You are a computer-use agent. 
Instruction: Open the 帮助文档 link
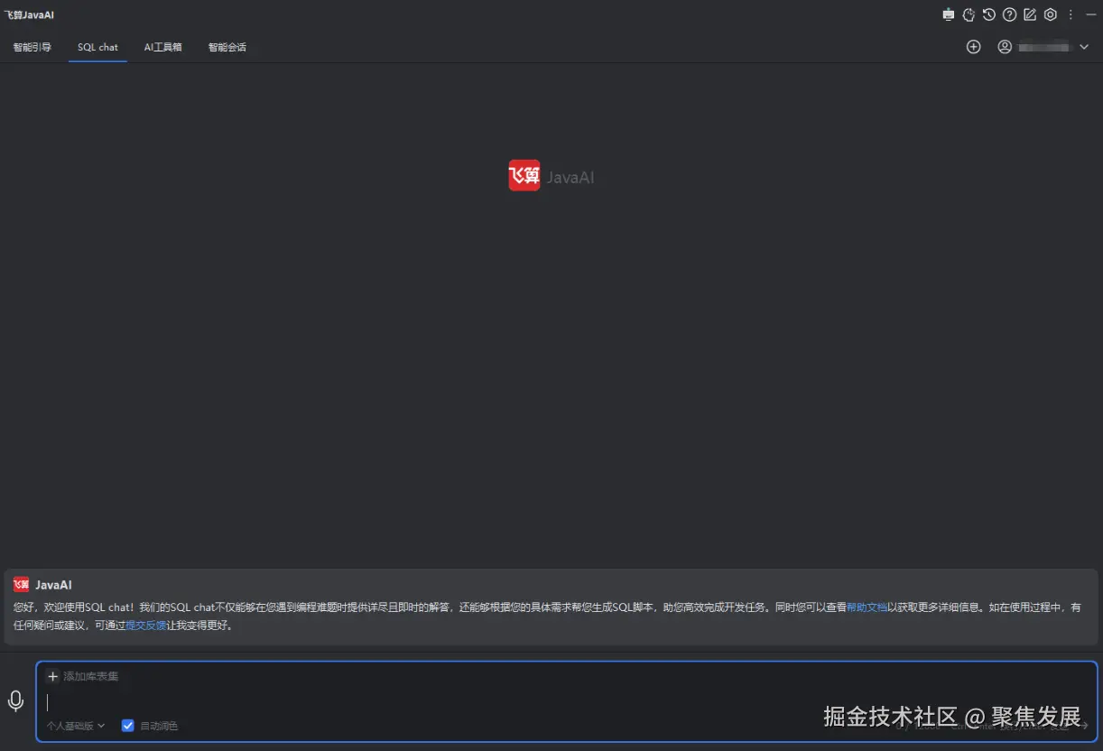(x=867, y=607)
